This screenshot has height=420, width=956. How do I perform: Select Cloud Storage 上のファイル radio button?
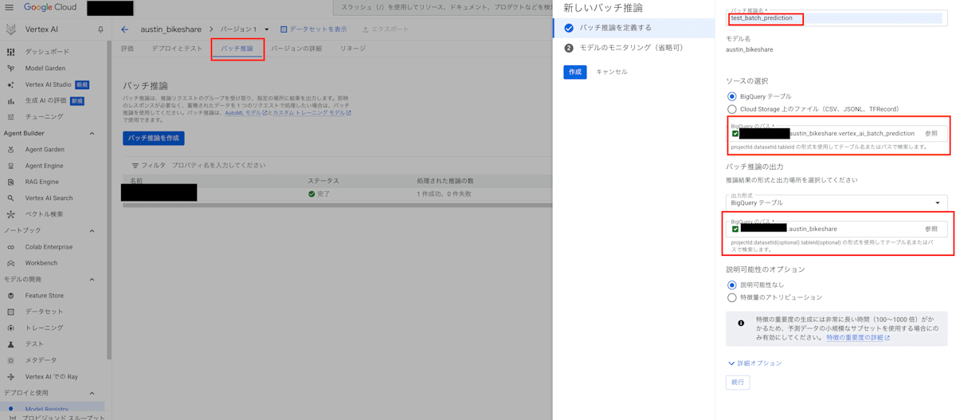click(x=731, y=109)
